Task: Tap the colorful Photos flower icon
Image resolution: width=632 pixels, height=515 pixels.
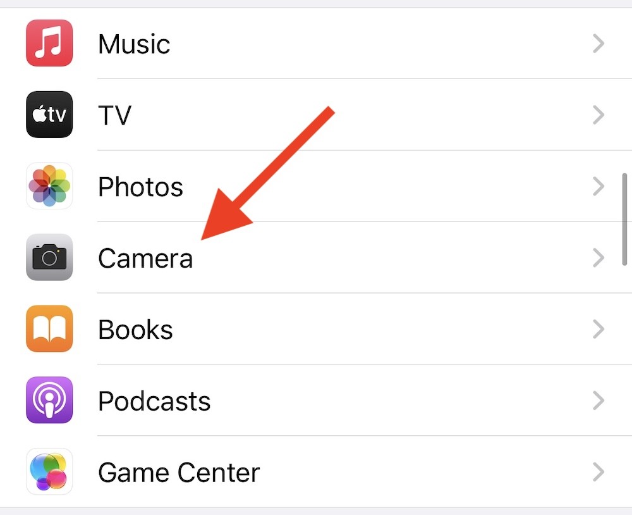Action: tap(49, 186)
